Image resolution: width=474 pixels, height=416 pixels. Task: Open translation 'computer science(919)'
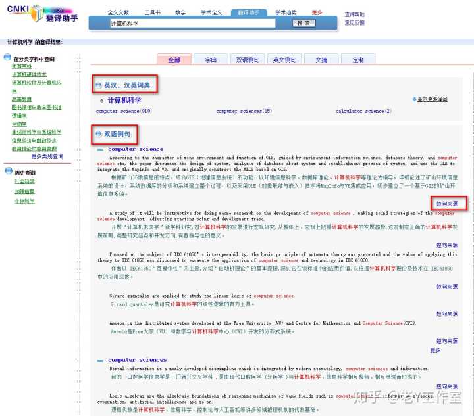click(124, 111)
